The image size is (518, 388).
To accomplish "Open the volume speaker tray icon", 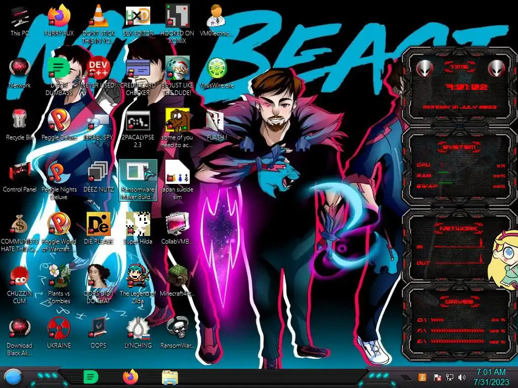I will (462, 377).
